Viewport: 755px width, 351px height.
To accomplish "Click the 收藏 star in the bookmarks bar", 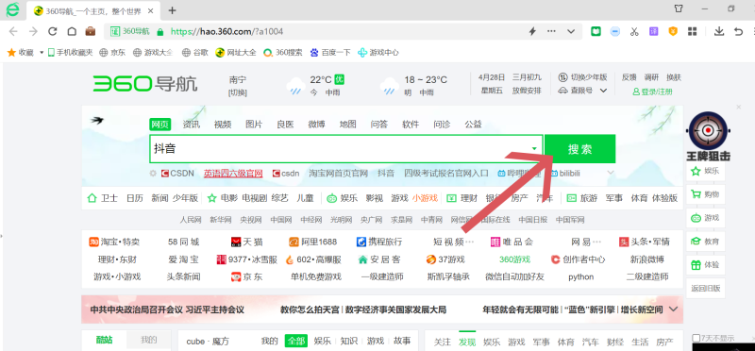I will coord(11,53).
